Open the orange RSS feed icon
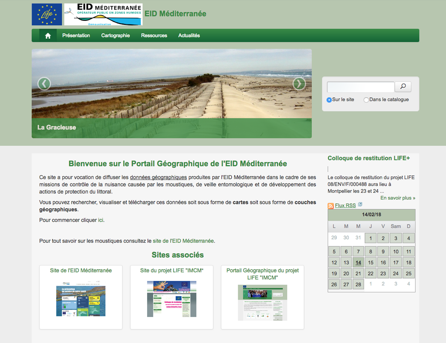The image size is (446, 343). tap(331, 206)
